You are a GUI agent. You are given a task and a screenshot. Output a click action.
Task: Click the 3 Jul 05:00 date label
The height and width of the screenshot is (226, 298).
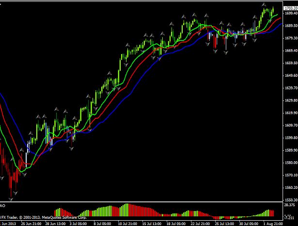[78, 224]
